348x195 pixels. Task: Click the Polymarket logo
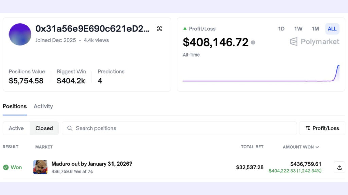(314, 42)
